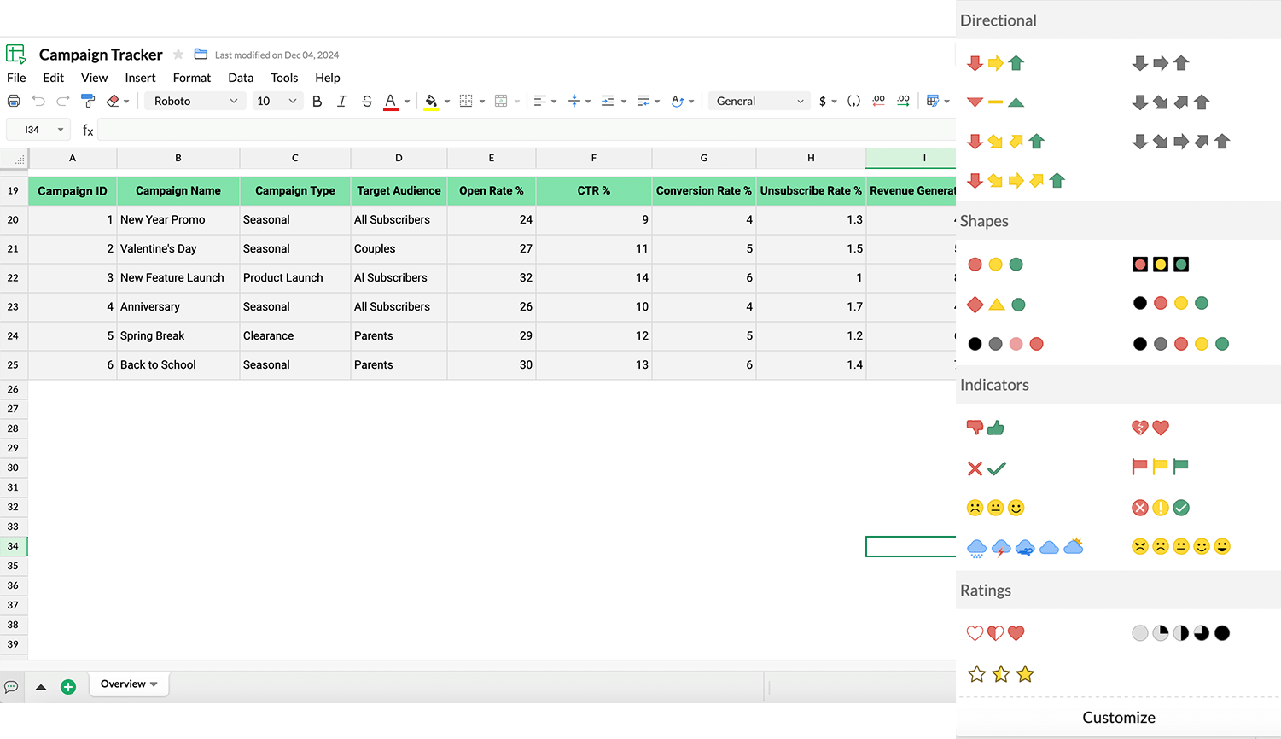Undo the last action
Image resolution: width=1281 pixels, height=739 pixels.
coord(38,101)
